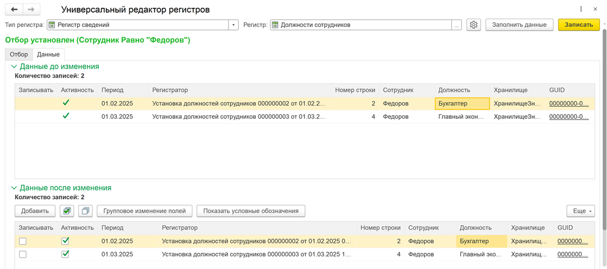Screen dimensions: 607x269
Task: Open the vertical three-dot window menu
Action: pos(581,10)
